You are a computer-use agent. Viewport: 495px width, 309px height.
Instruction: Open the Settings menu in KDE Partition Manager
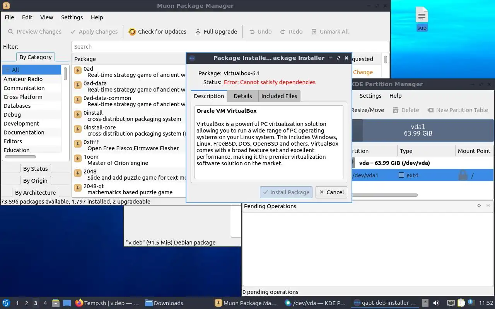click(370, 96)
